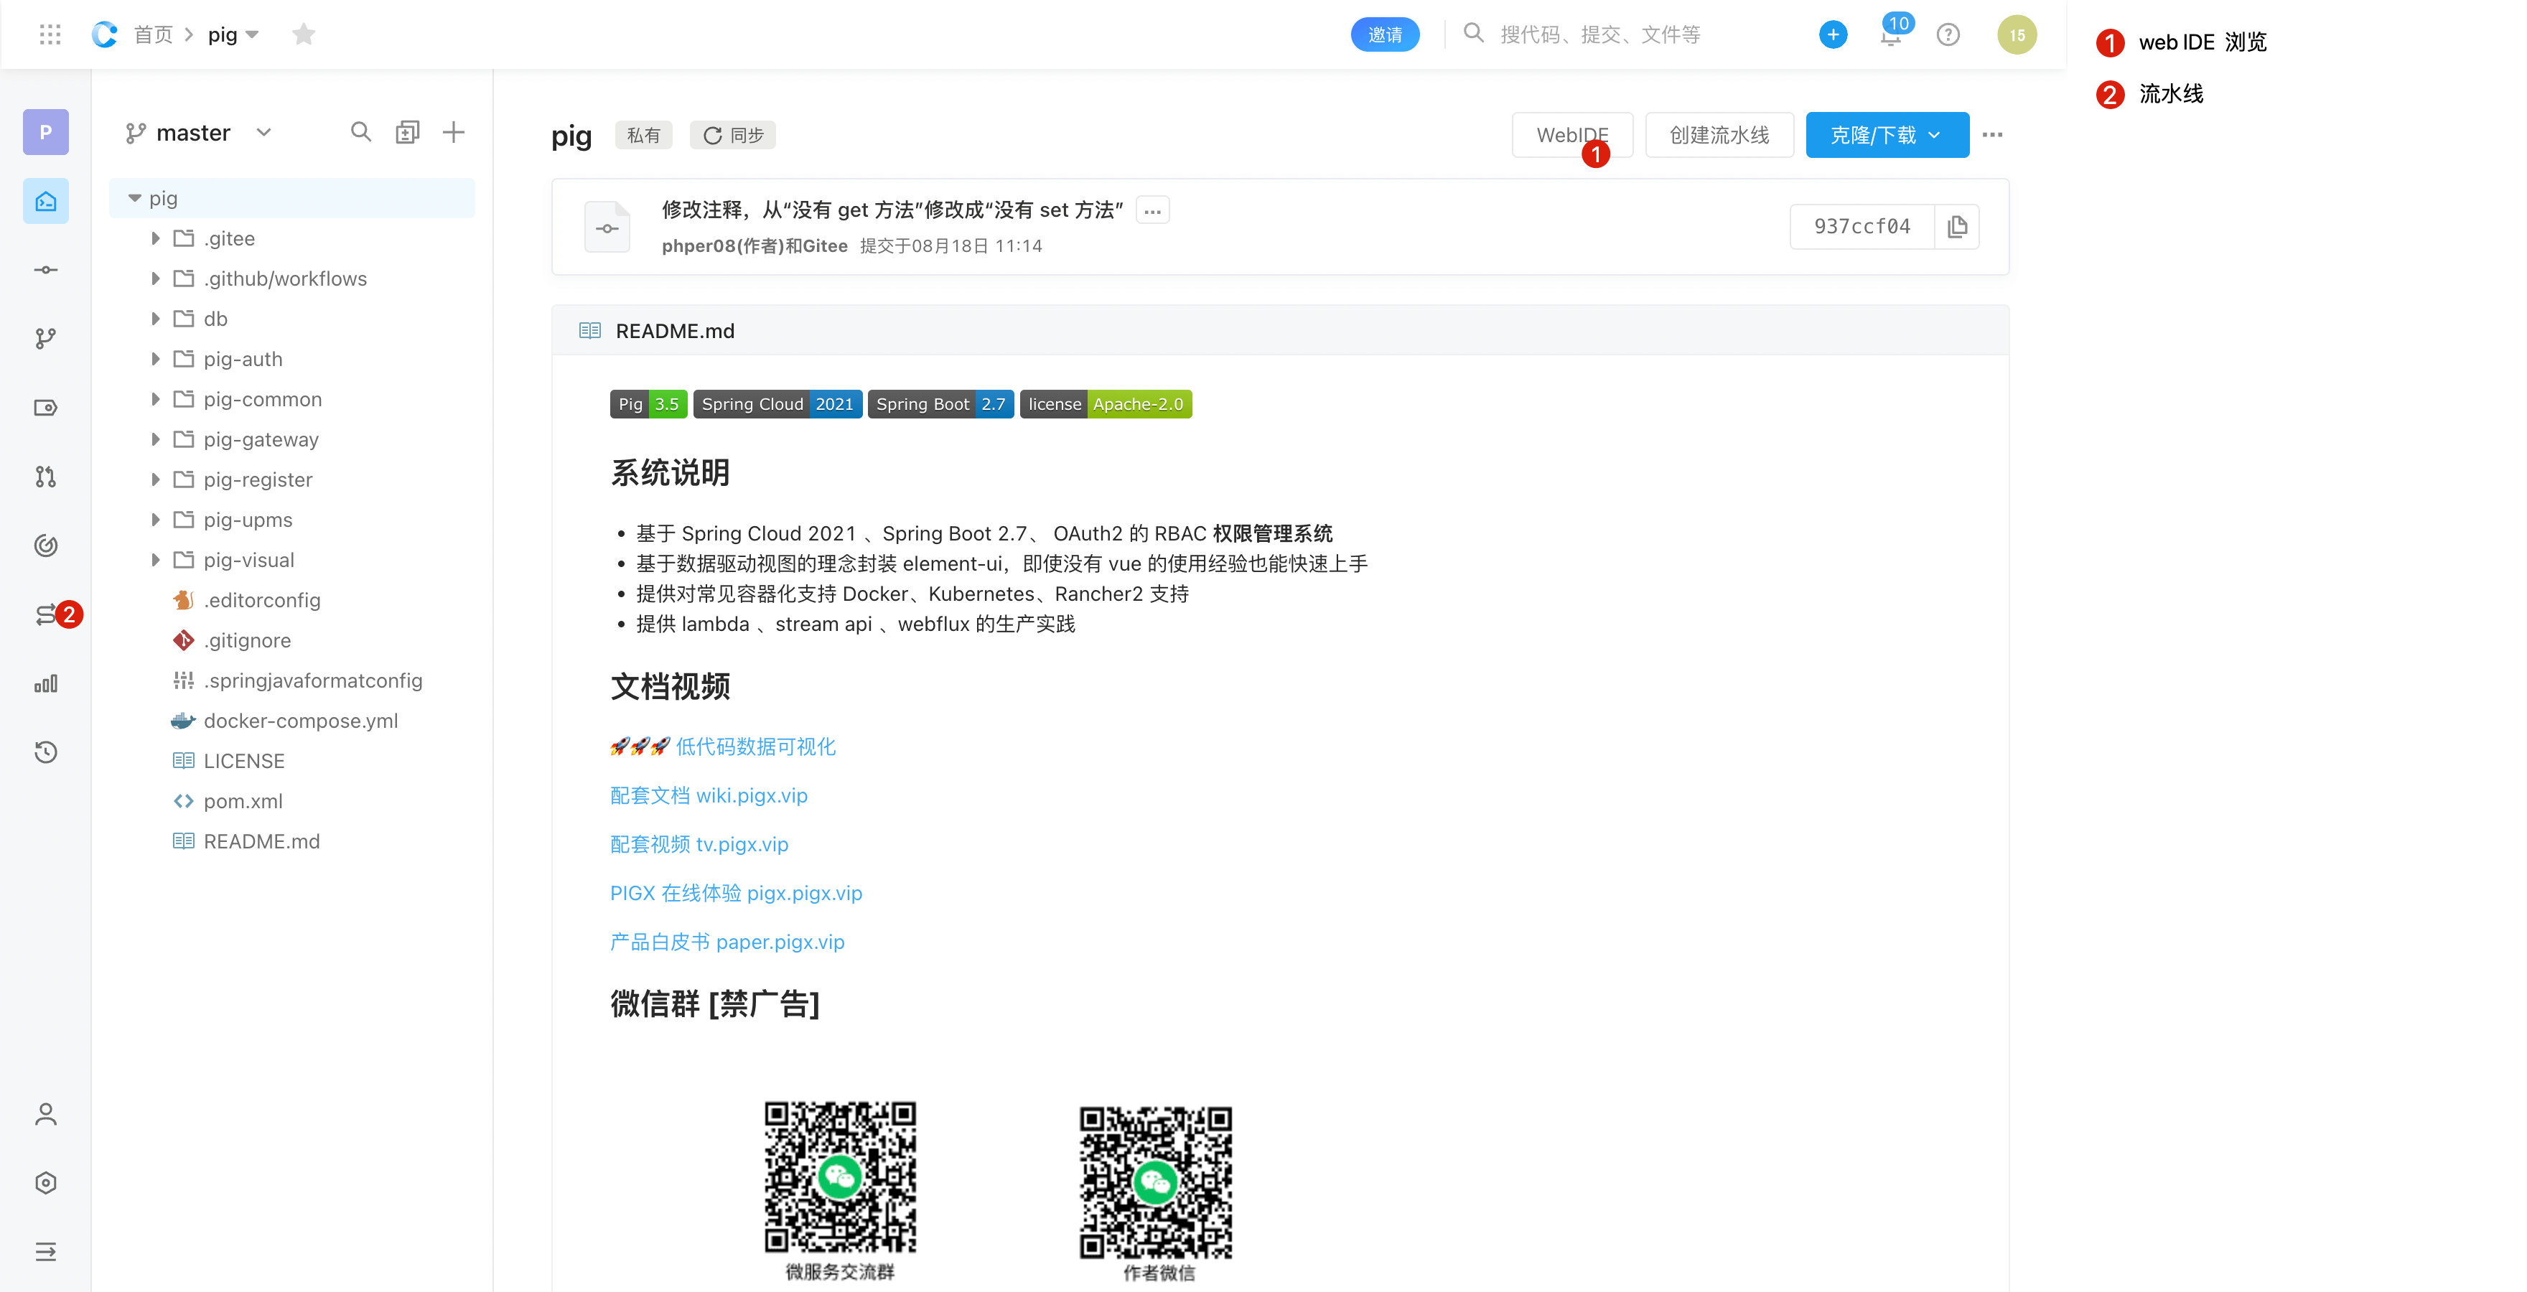Expand the sidebar menu icon
2527x1292 pixels.
(46, 1252)
